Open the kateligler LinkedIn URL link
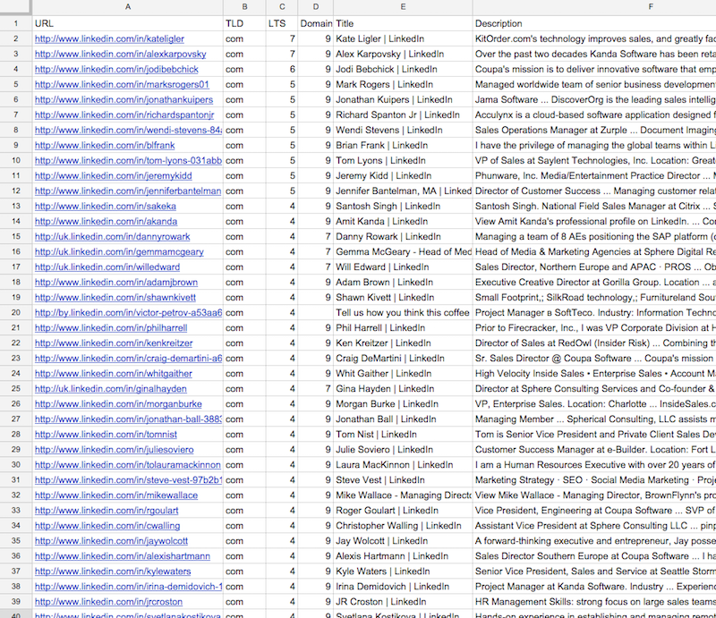716x618 pixels. pyautogui.click(x=109, y=38)
